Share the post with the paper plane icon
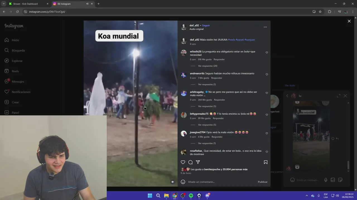The width and height of the screenshot is (357, 200). (x=198, y=162)
